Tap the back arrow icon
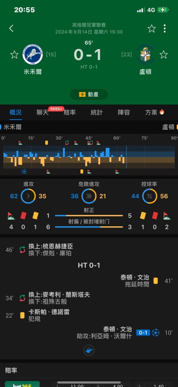Image resolution: width=178 pixels, height=387 pixels. coord(11,28)
